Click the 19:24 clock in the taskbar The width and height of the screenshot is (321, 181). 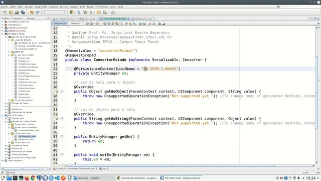point(310,178)
